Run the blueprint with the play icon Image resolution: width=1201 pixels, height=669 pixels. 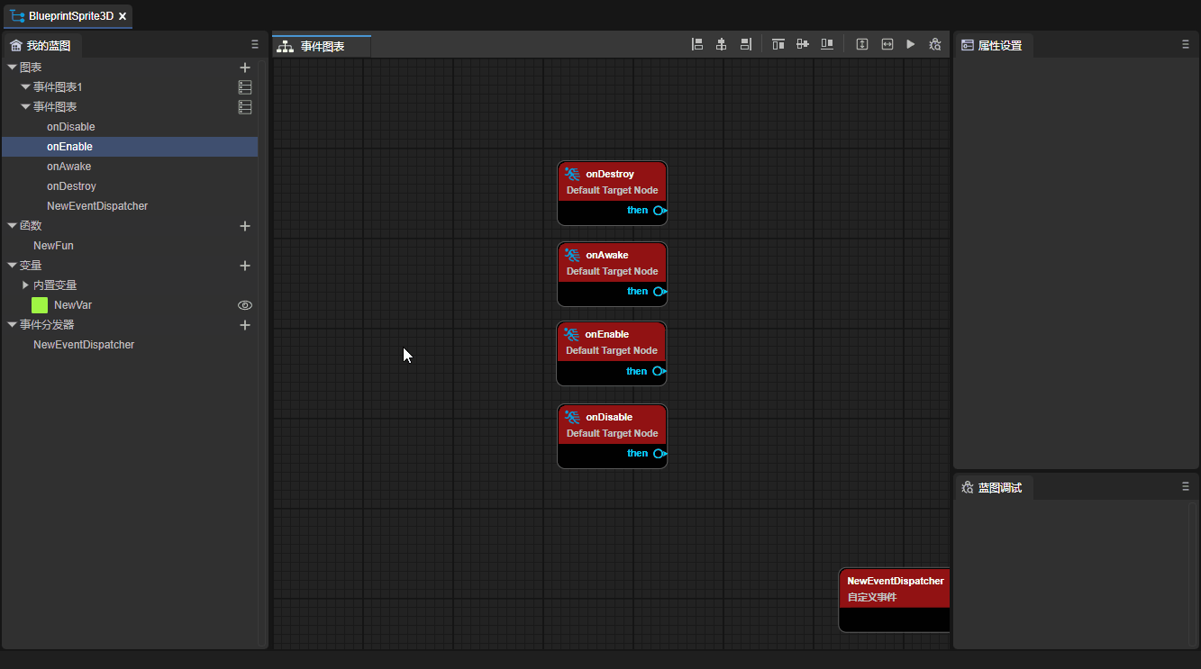pos(911,44)
